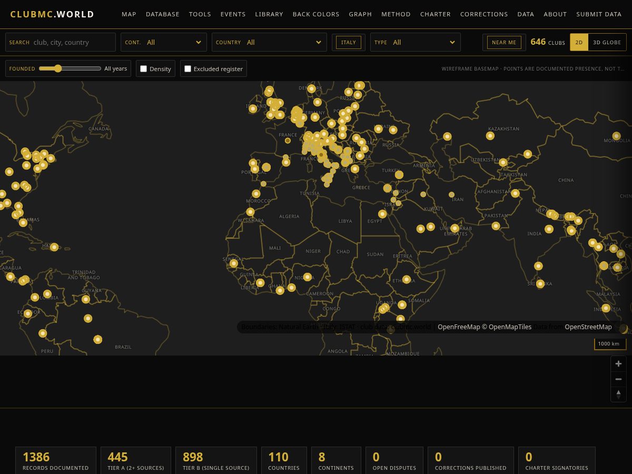This screenshot has height=474, width=632.
Task: Switch to 2D map view
Action: click(579, 42)
